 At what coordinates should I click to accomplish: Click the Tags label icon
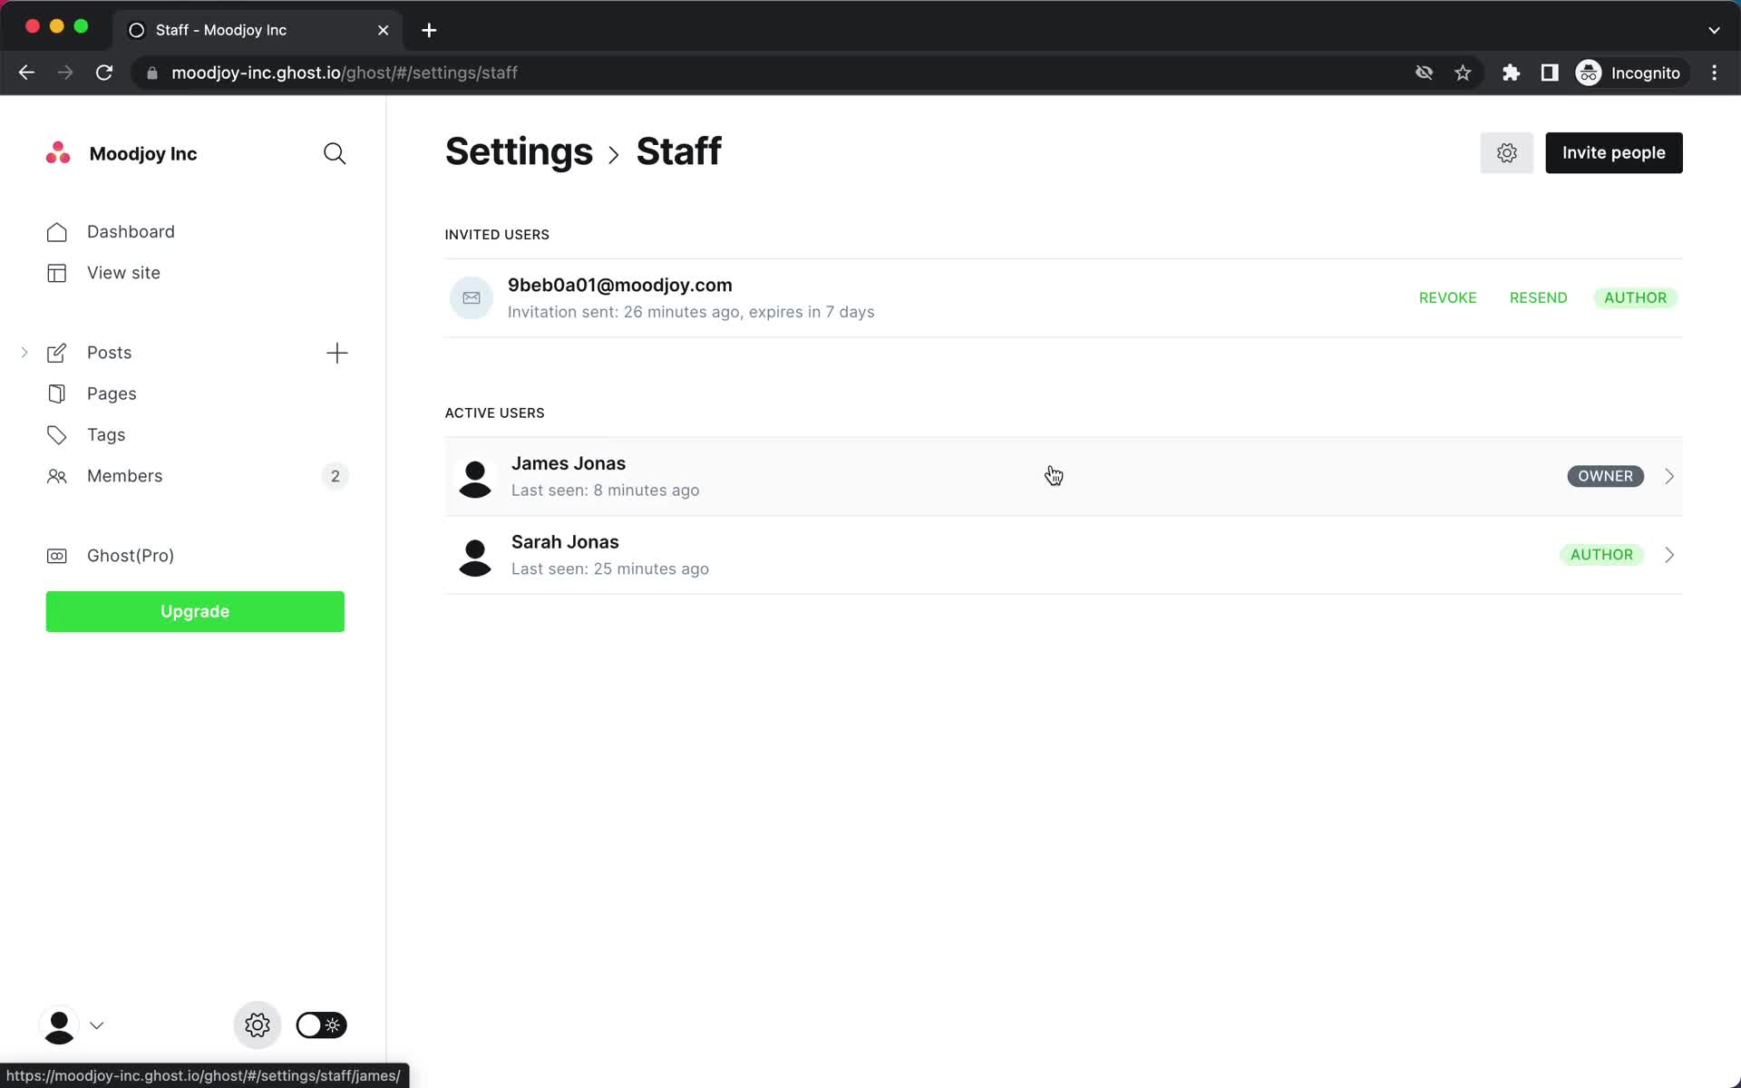point(56,435)
